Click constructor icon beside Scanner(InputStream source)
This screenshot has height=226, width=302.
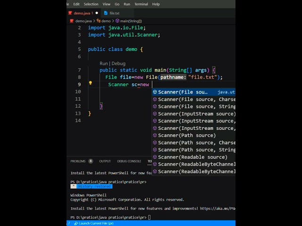point(155,113)
